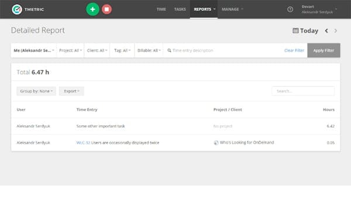Open the TASKS menu item
The width and height of the screenshot is (351, 219).
pyautogui.click(x=180, y=9)
